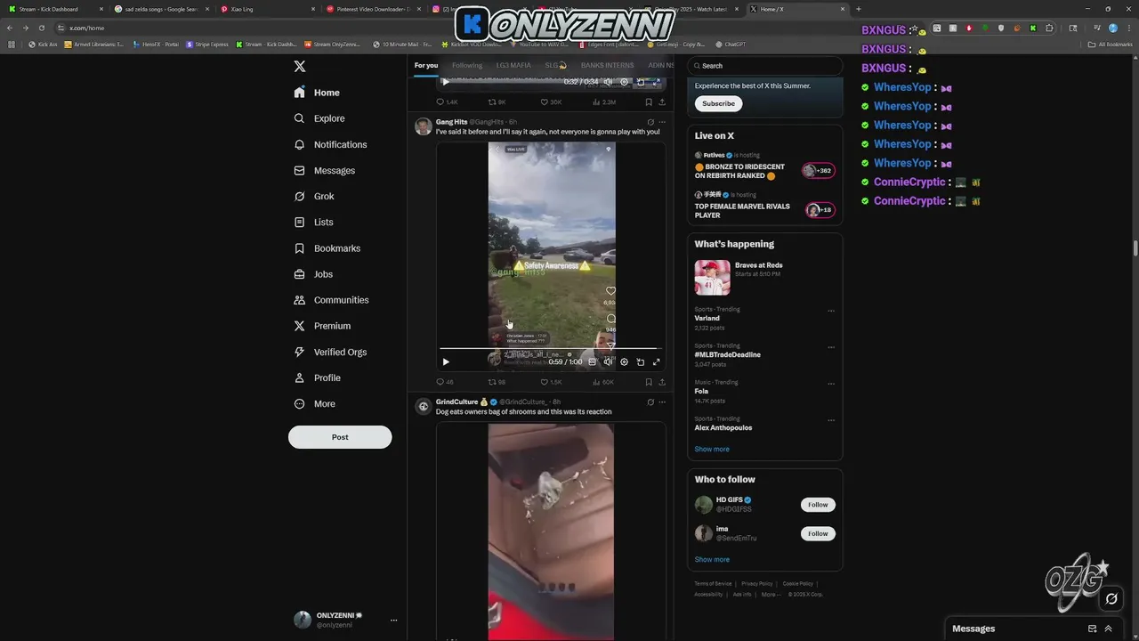Switch to the SLG tab
This screenshot has width=1139, height=641.
coord(556,65)
